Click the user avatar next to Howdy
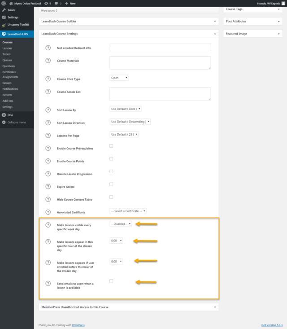Viewport: 287px width, 329px height. (x=283, y=3)
